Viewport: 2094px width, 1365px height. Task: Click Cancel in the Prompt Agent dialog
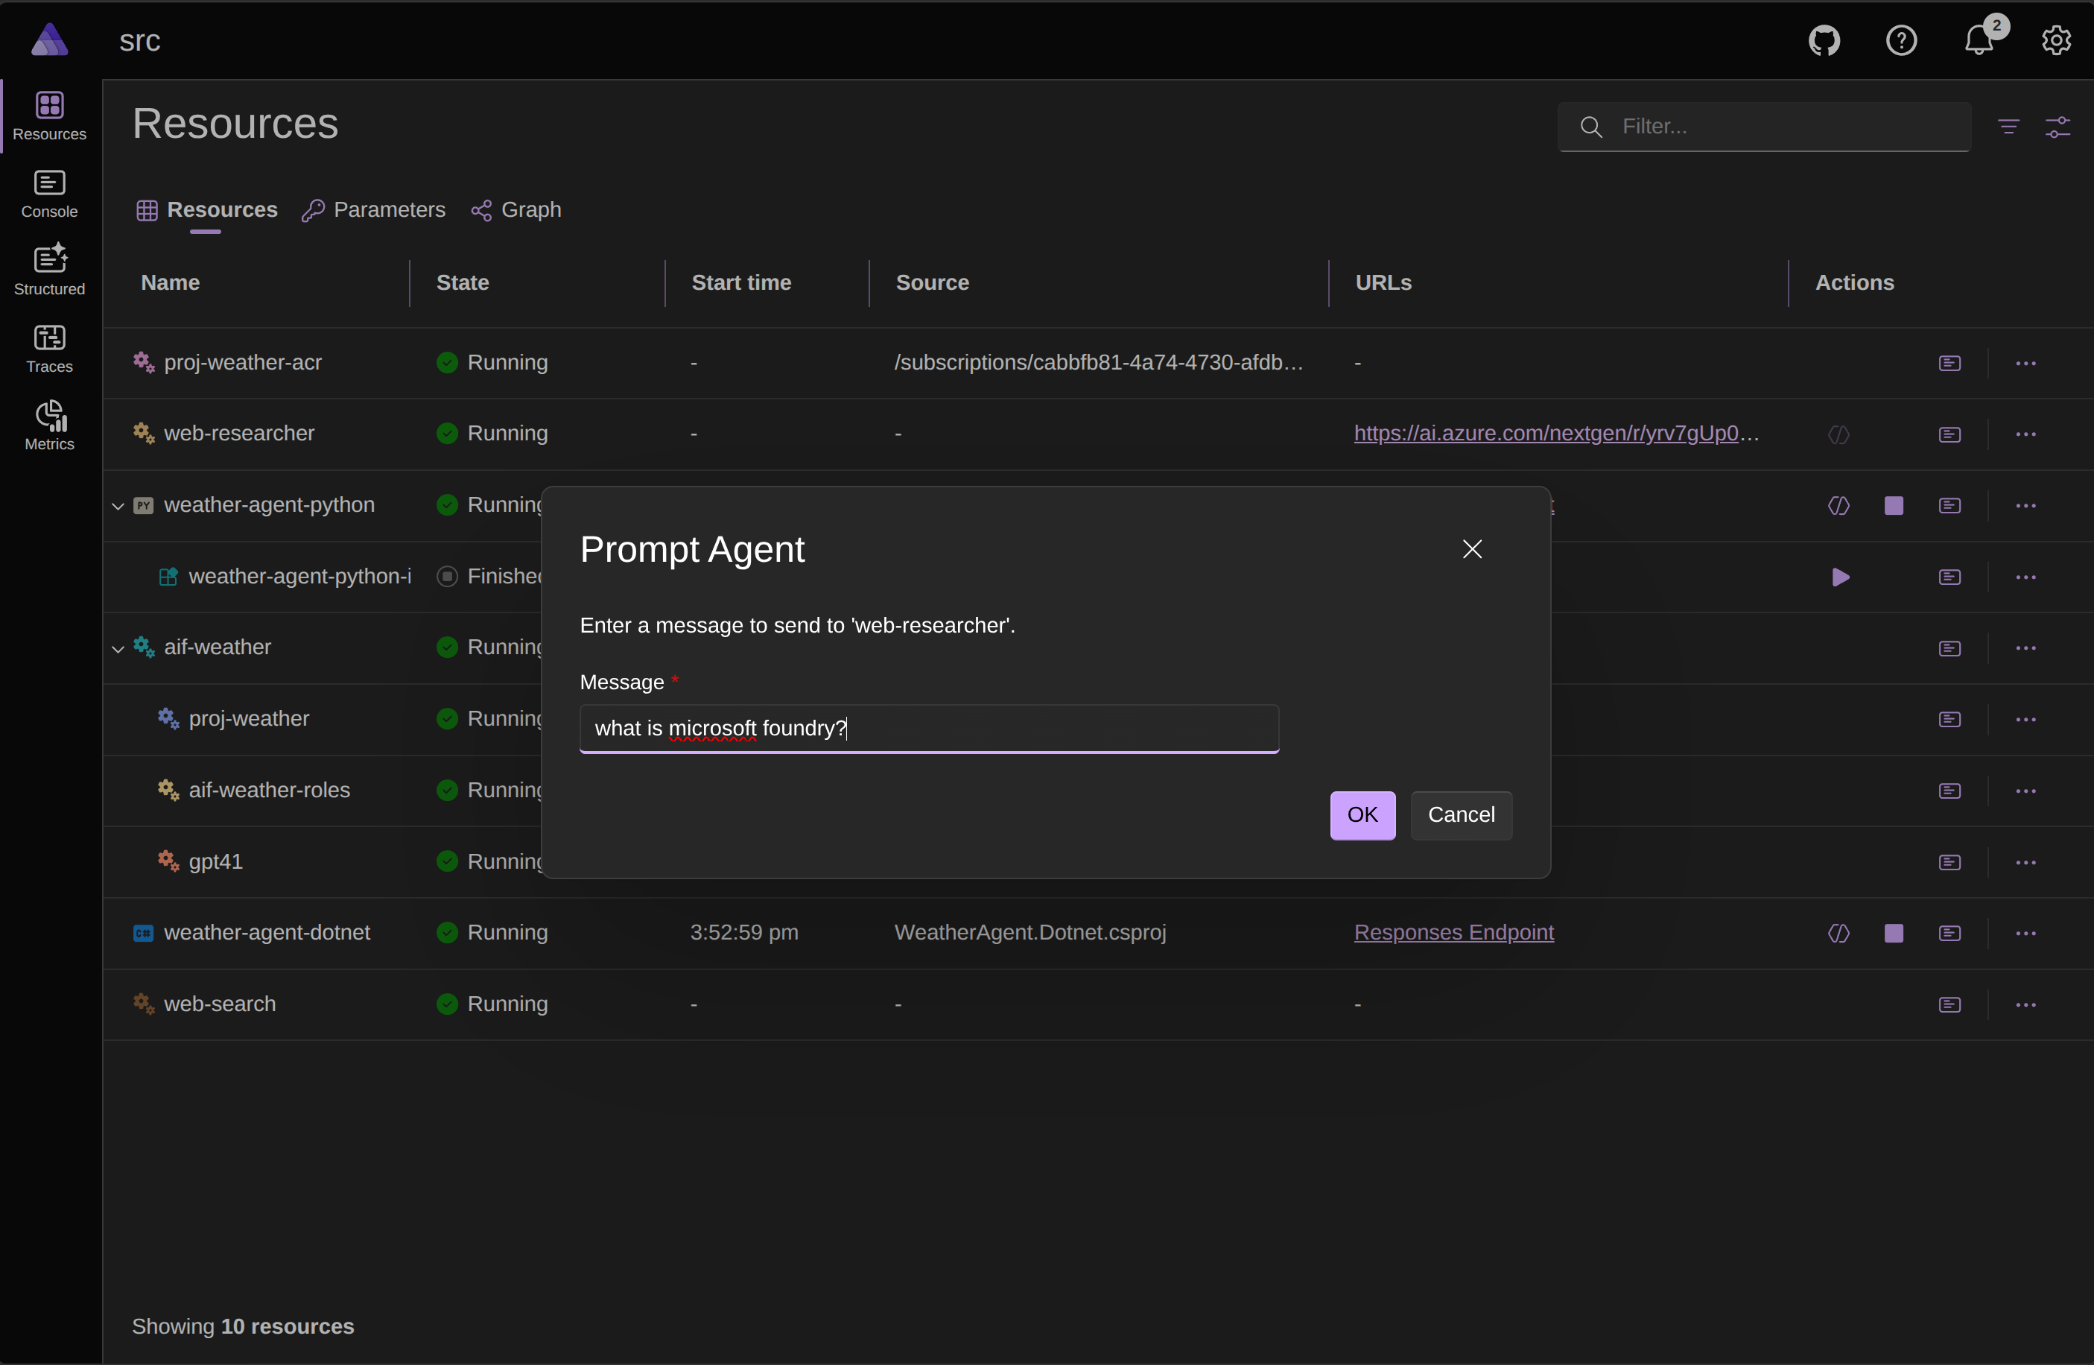(1462, 815)
